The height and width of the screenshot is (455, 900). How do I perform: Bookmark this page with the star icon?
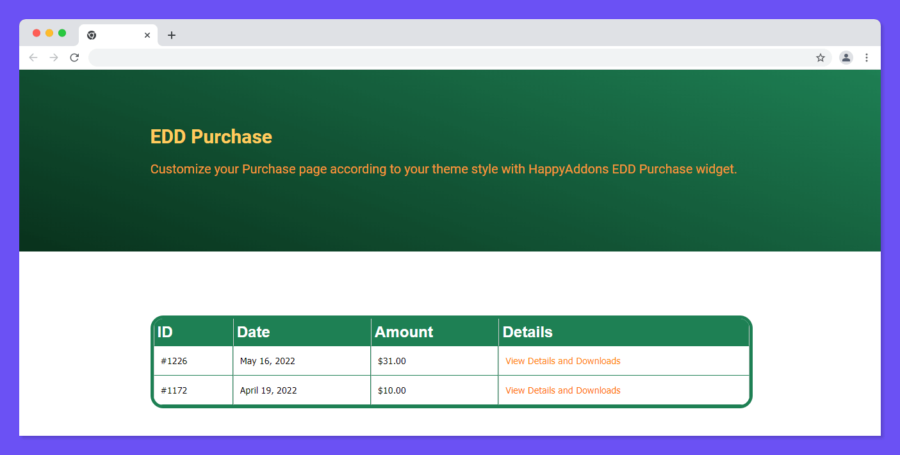coord(821,58)
